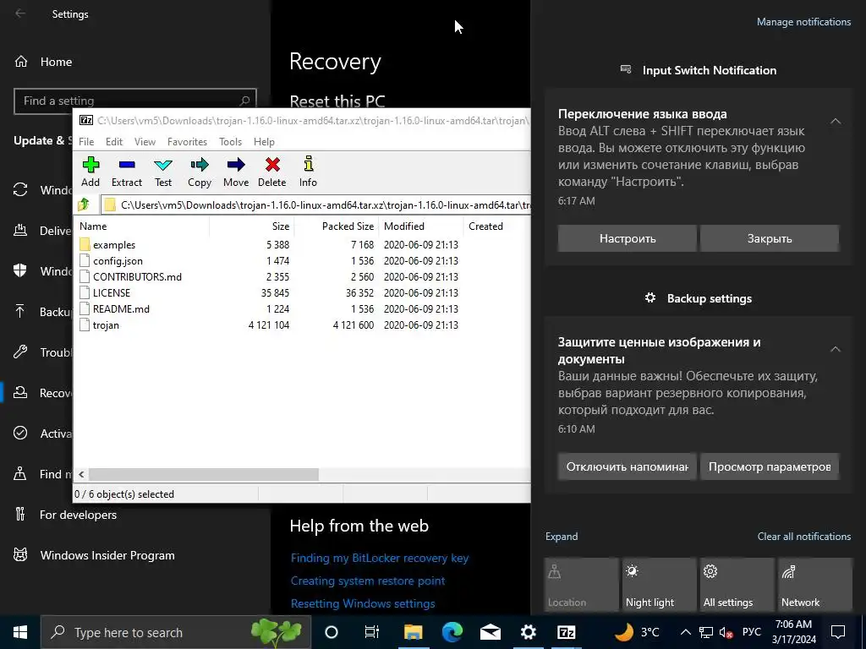866x649 pixels.
Task: Open Mail app from taskbar
Action: 491,632
